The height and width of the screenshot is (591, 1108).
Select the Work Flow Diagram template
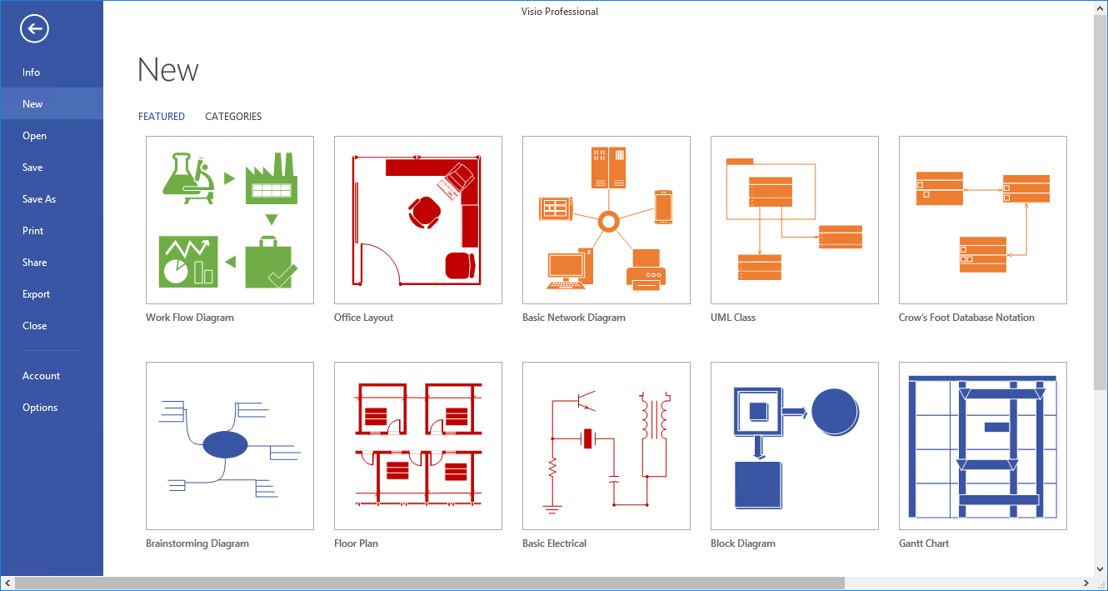click(229, 219)
